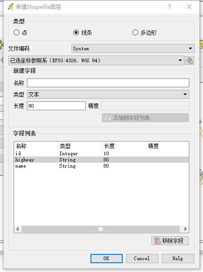
Task: Click the 添加到字段列表 button
Action: (x=145, y=118)
